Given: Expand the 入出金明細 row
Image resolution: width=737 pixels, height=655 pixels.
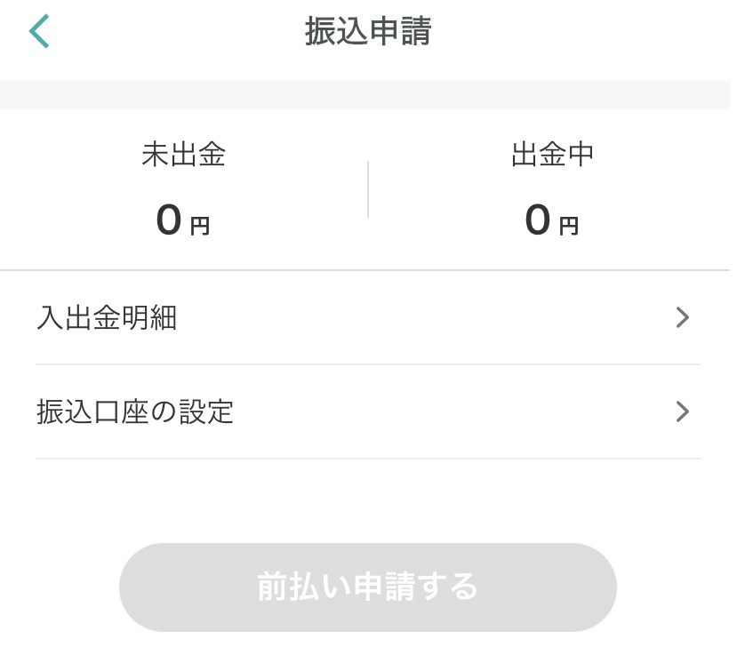Looking at the screenshot, I should coord(368,317).
